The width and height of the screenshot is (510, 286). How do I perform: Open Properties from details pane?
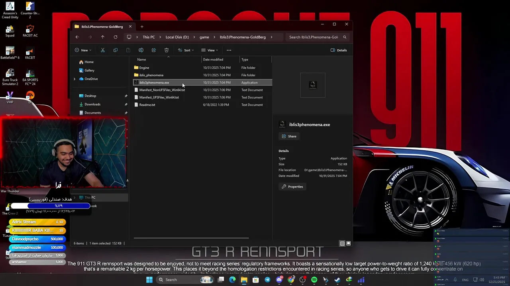pyautogui.click(x=292, y=187)
